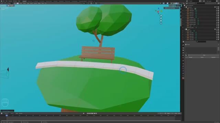220x123 pixels.
Task: Open the World properties tab
Action: pyautogui.click(x=183, y=58)
